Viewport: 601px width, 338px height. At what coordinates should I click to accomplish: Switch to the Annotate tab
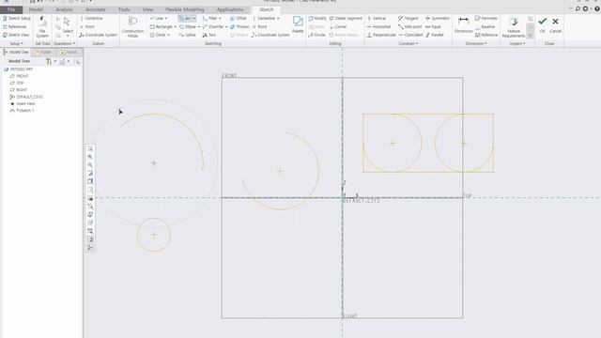click(x=95, y=9)
